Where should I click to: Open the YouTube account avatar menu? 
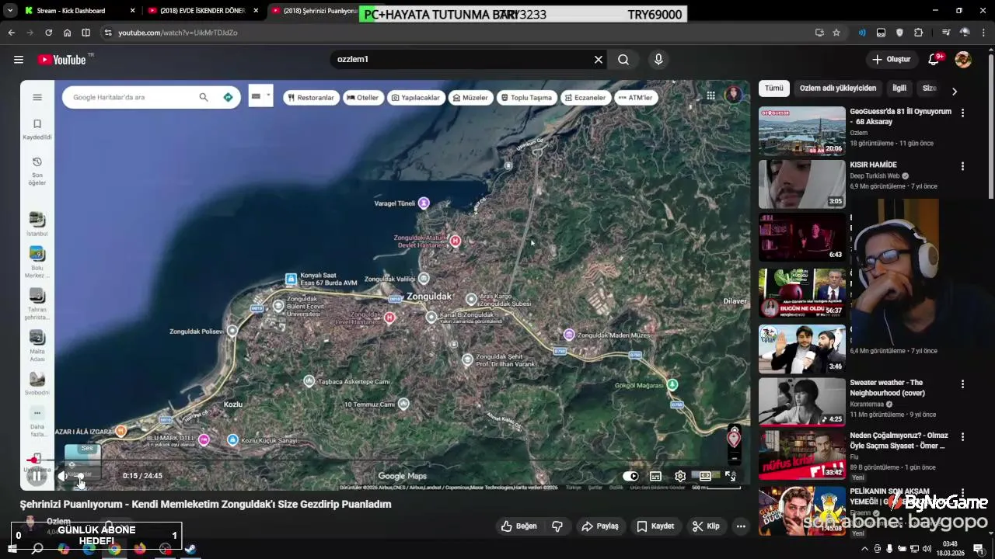[963, 59]
